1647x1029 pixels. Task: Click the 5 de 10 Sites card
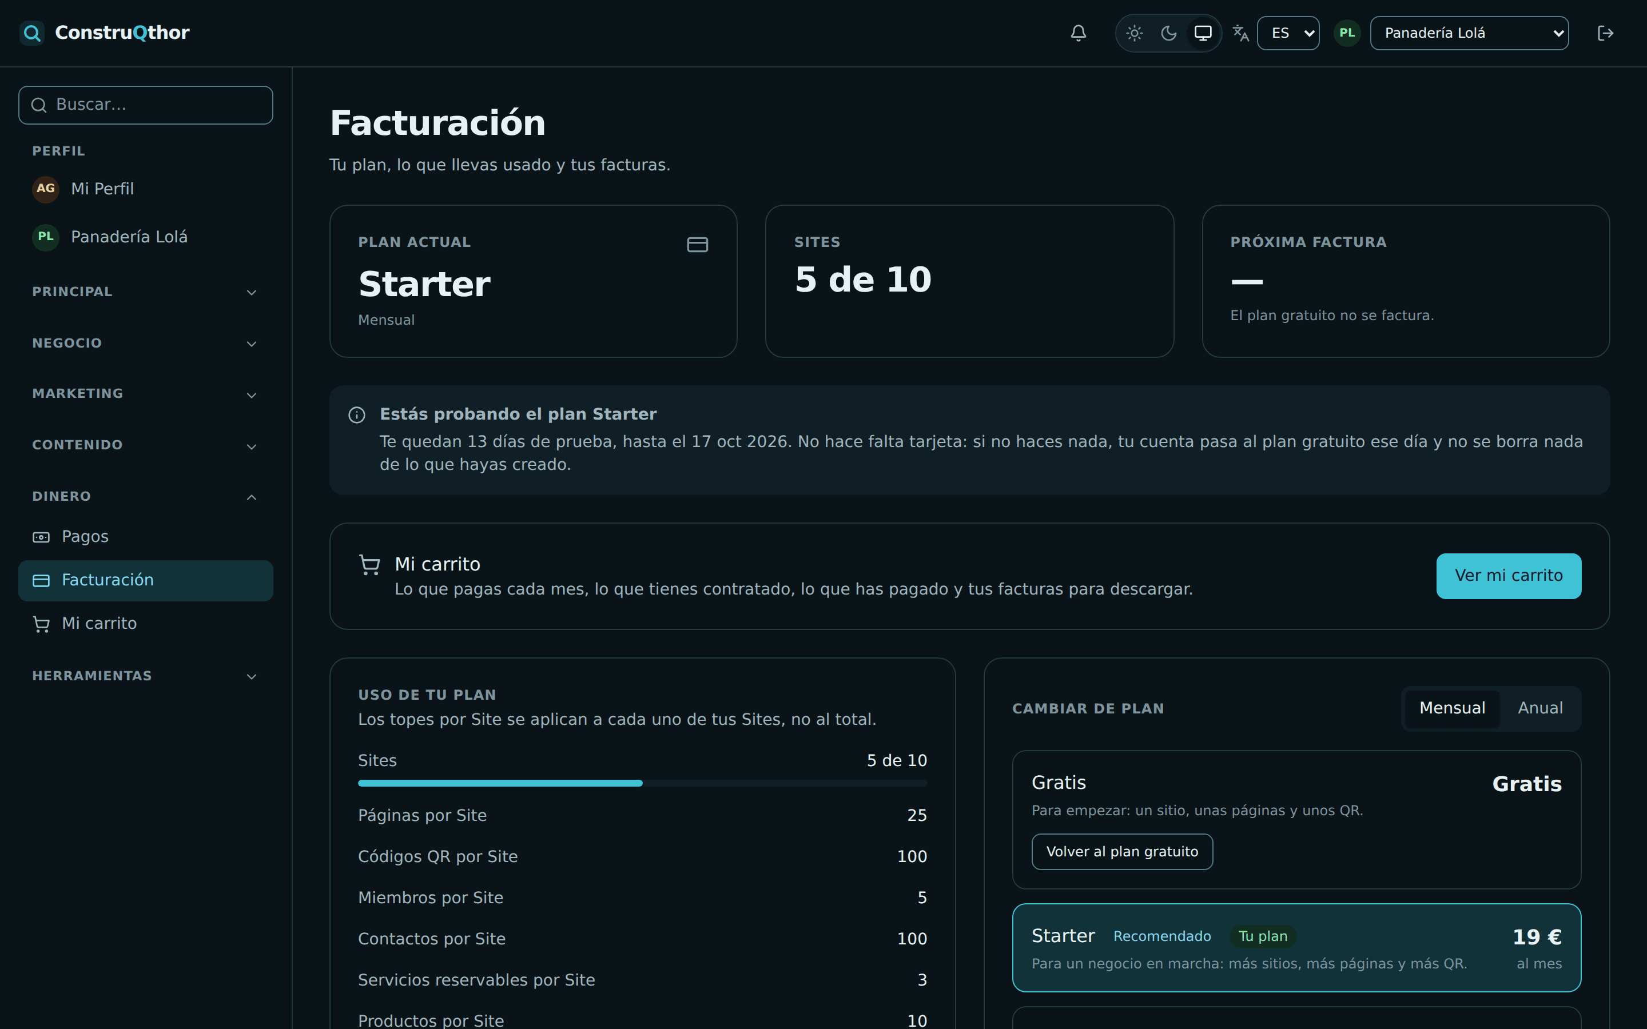click(x=969, y=281)
